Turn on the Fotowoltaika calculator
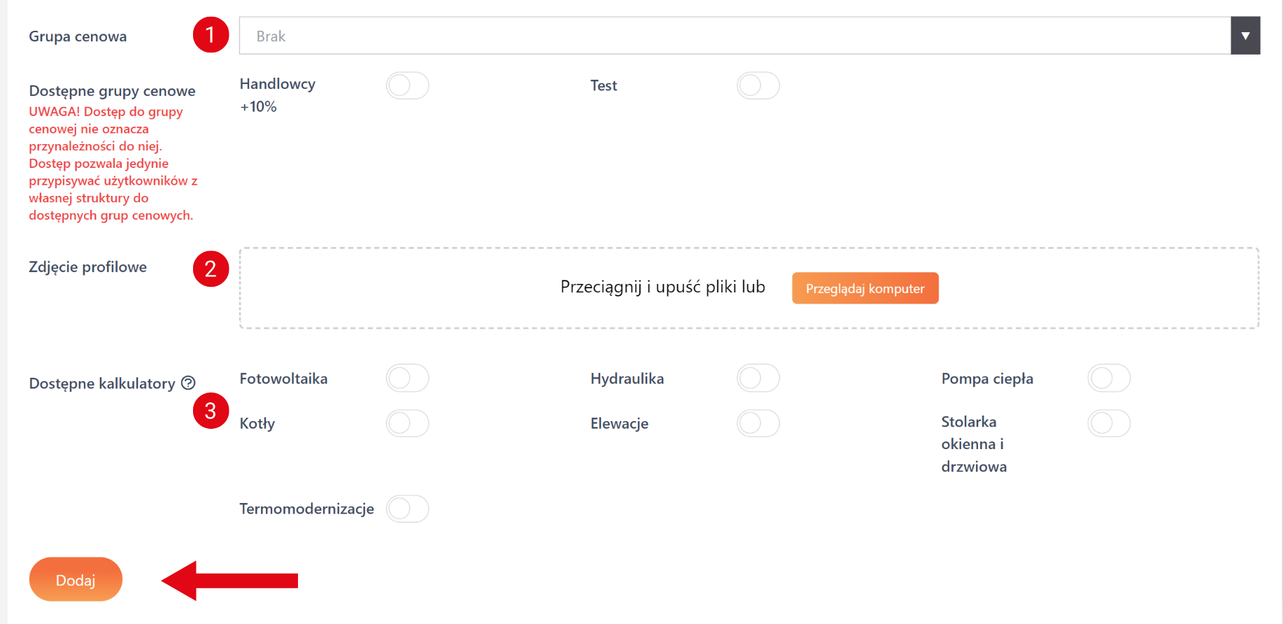Screen dimensions: 1283x624 [x=407, y=378]
